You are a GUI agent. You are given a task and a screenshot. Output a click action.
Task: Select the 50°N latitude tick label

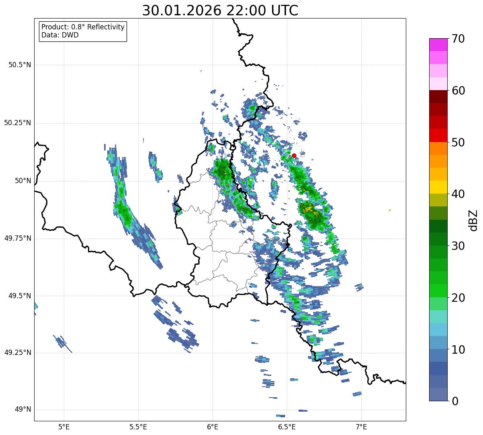tap(23, 181)
